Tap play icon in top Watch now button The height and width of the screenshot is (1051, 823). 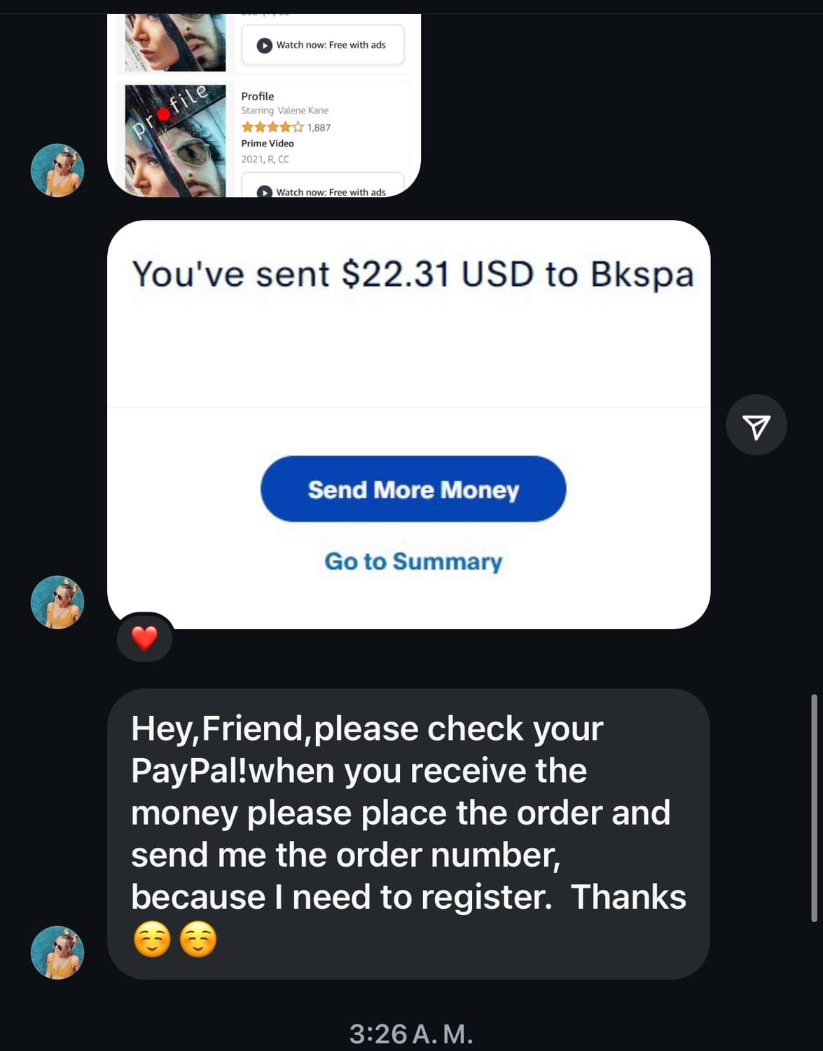265,46
